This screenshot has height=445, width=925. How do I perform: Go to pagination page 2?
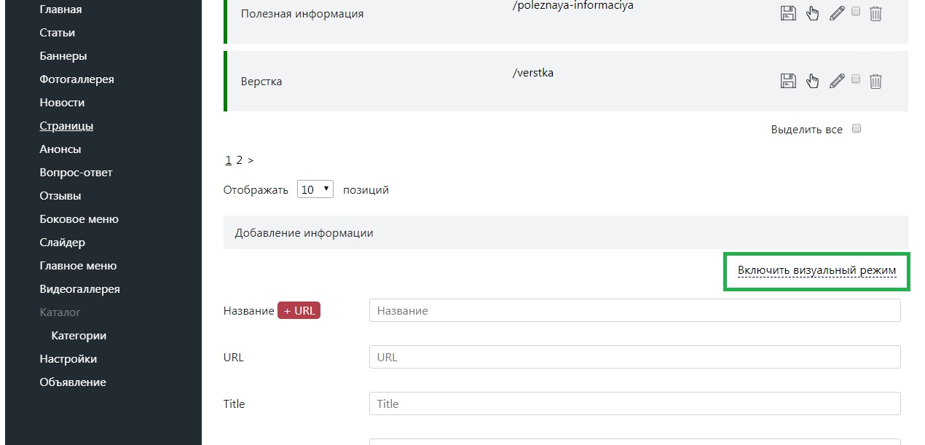point(239,160)
